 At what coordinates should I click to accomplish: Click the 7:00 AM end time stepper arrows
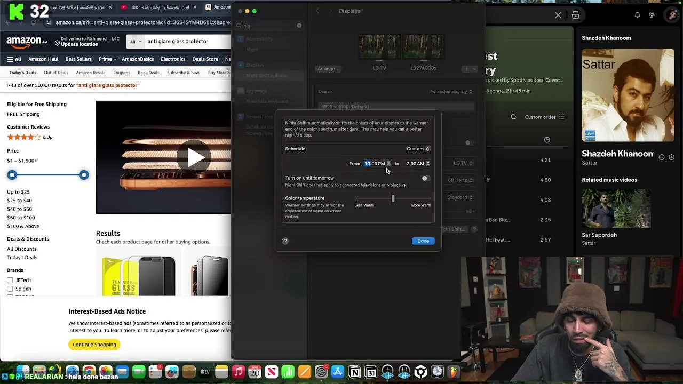[x=428, y=164]
